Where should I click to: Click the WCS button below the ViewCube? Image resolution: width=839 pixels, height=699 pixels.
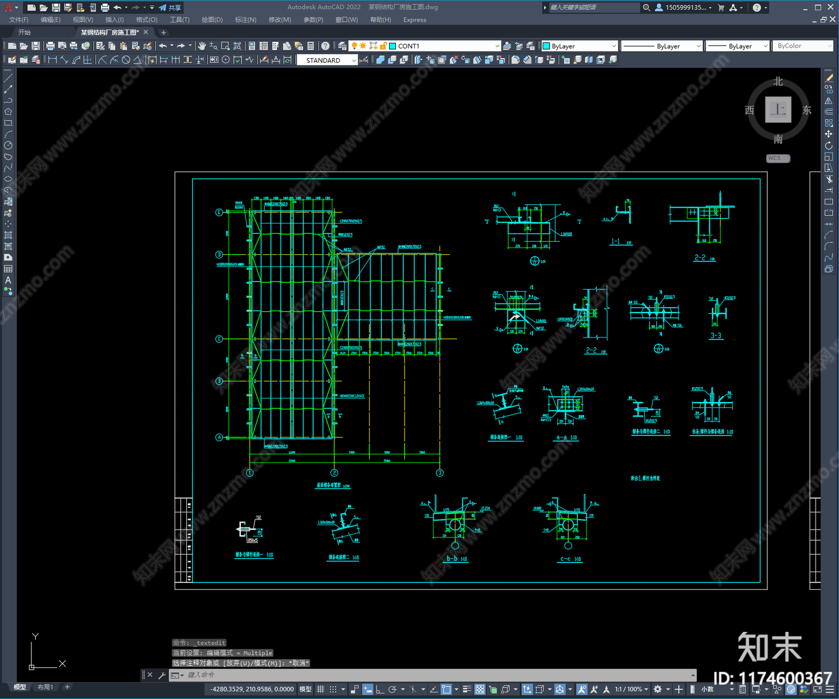click(778, 158)
